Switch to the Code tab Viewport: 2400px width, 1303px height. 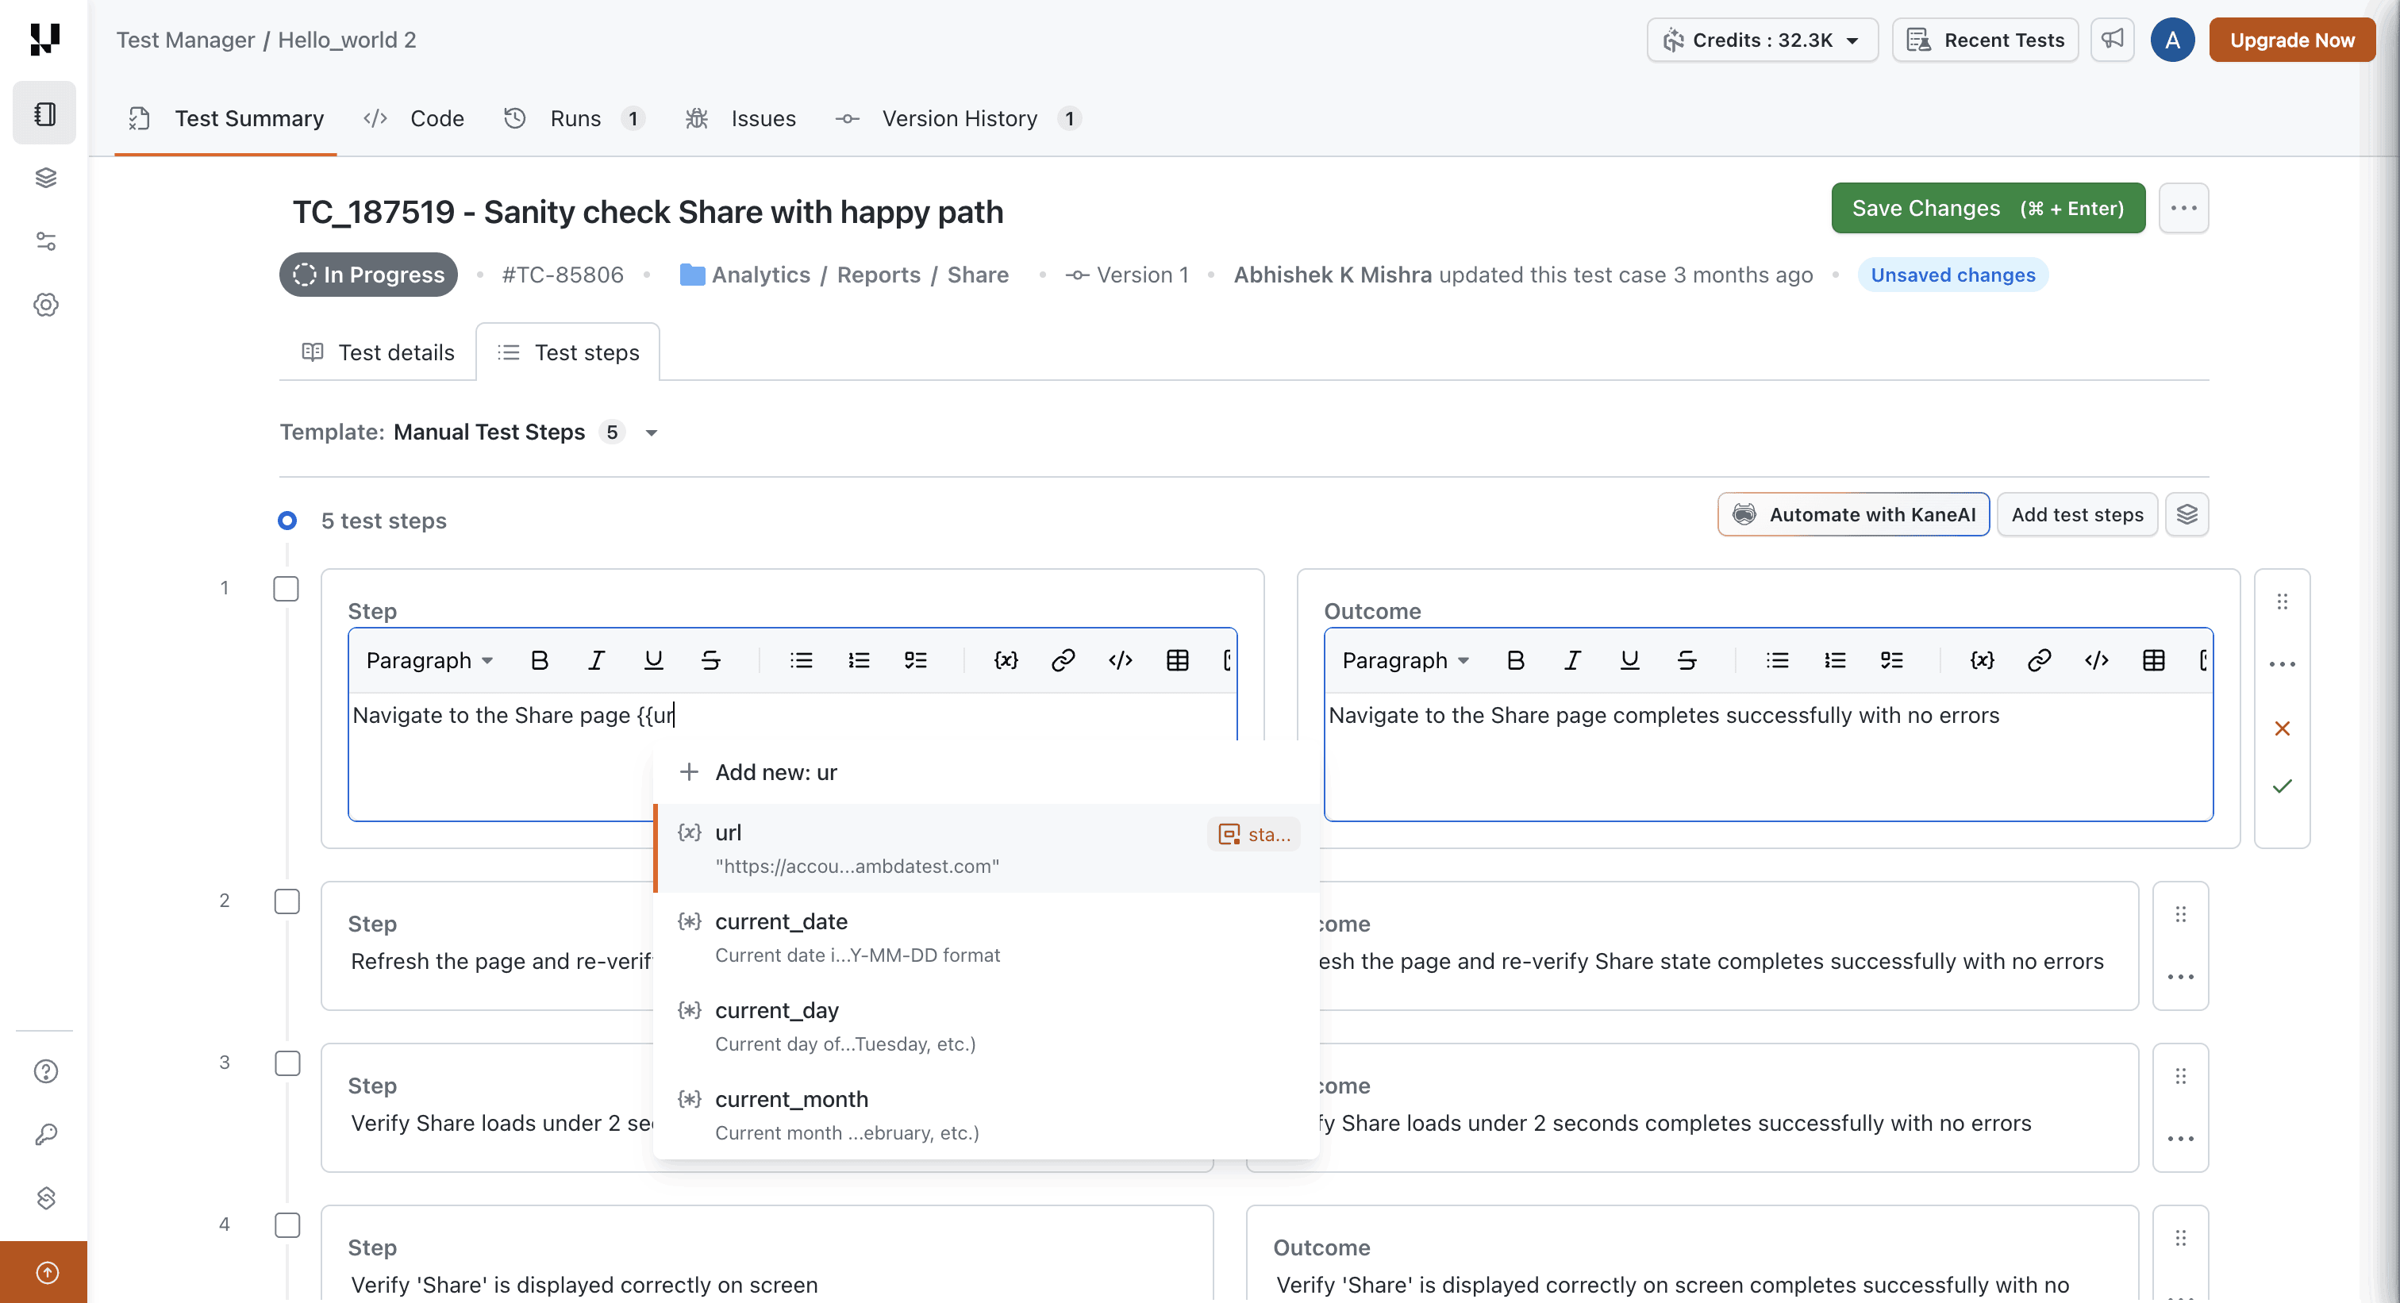point(414,118)
